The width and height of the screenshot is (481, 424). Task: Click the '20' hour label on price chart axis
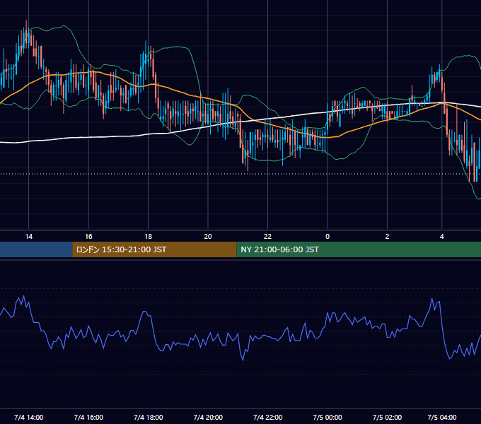coord(208,237)
